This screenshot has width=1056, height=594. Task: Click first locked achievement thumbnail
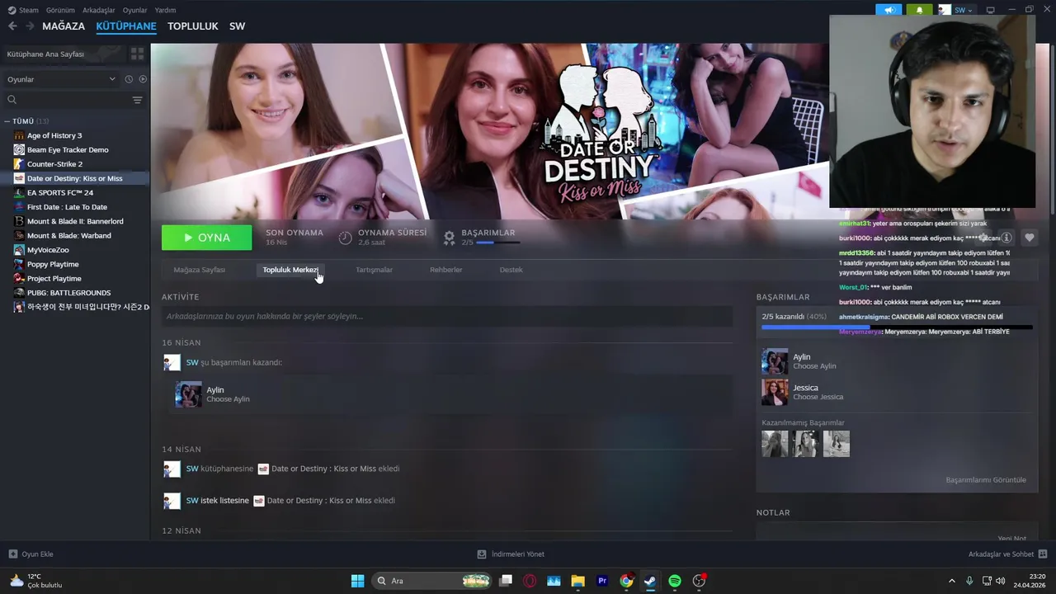point(775,444)
